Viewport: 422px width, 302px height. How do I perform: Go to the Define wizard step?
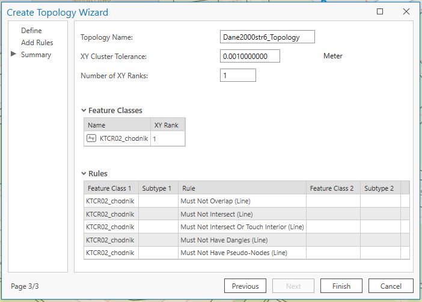(x=31, y=31)
